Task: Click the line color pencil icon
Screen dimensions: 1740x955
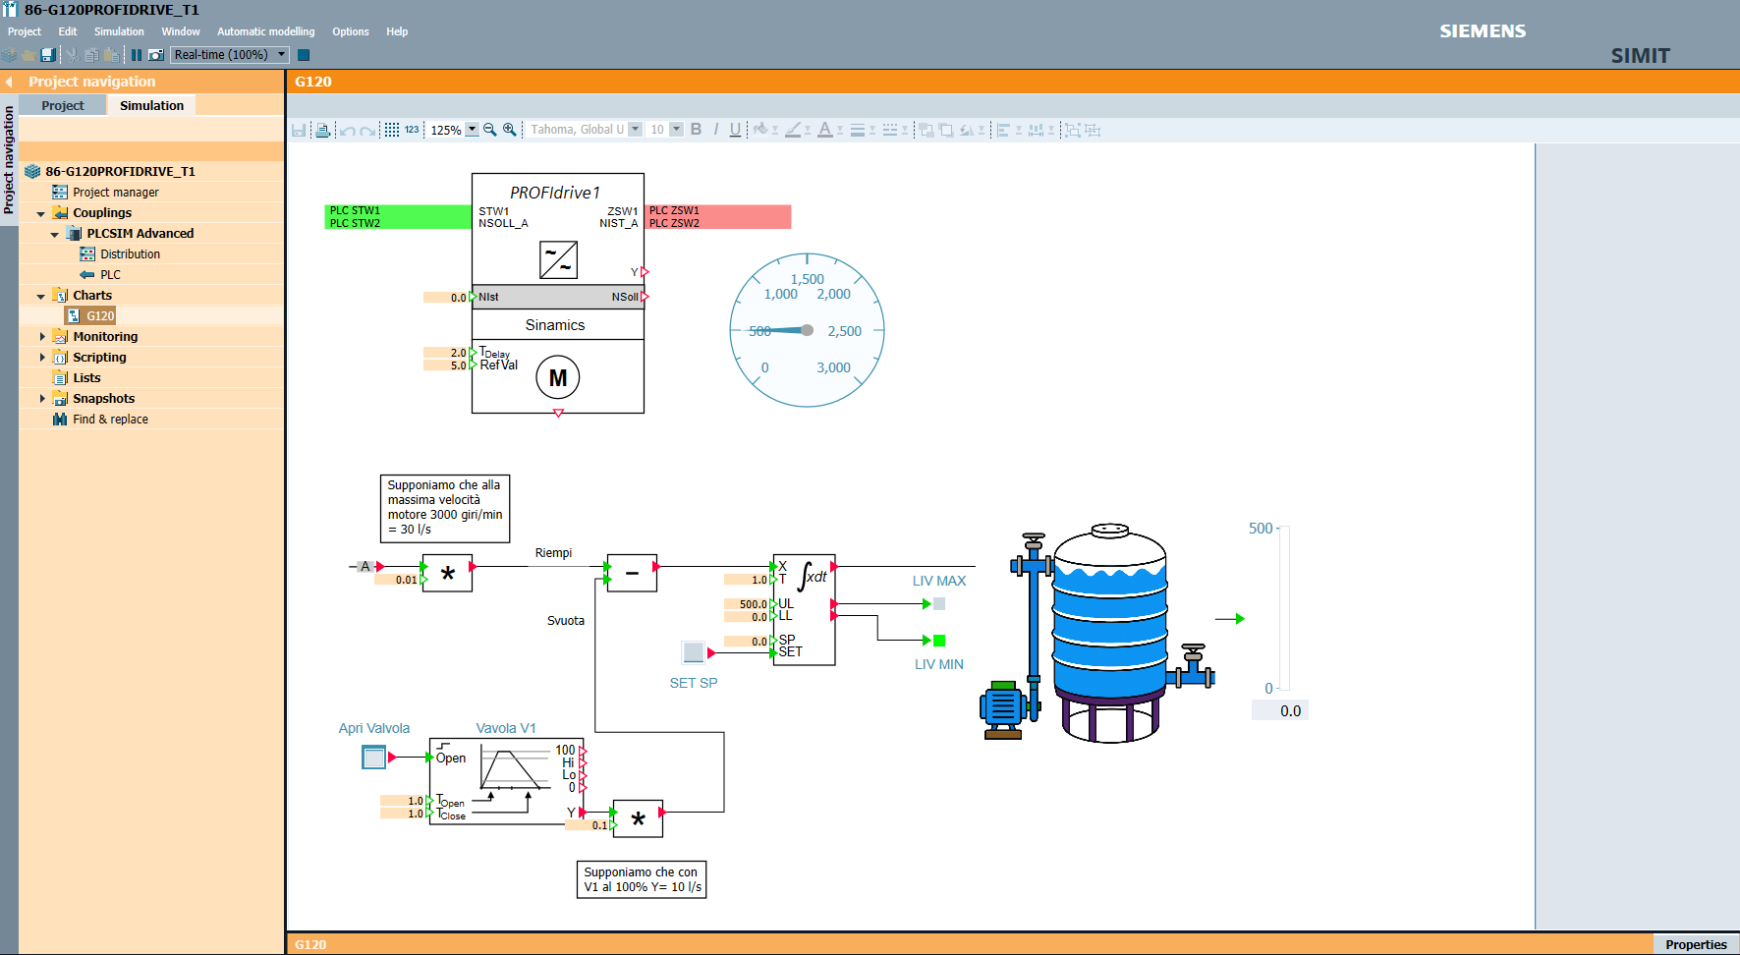Action: [x=793, y=130]
